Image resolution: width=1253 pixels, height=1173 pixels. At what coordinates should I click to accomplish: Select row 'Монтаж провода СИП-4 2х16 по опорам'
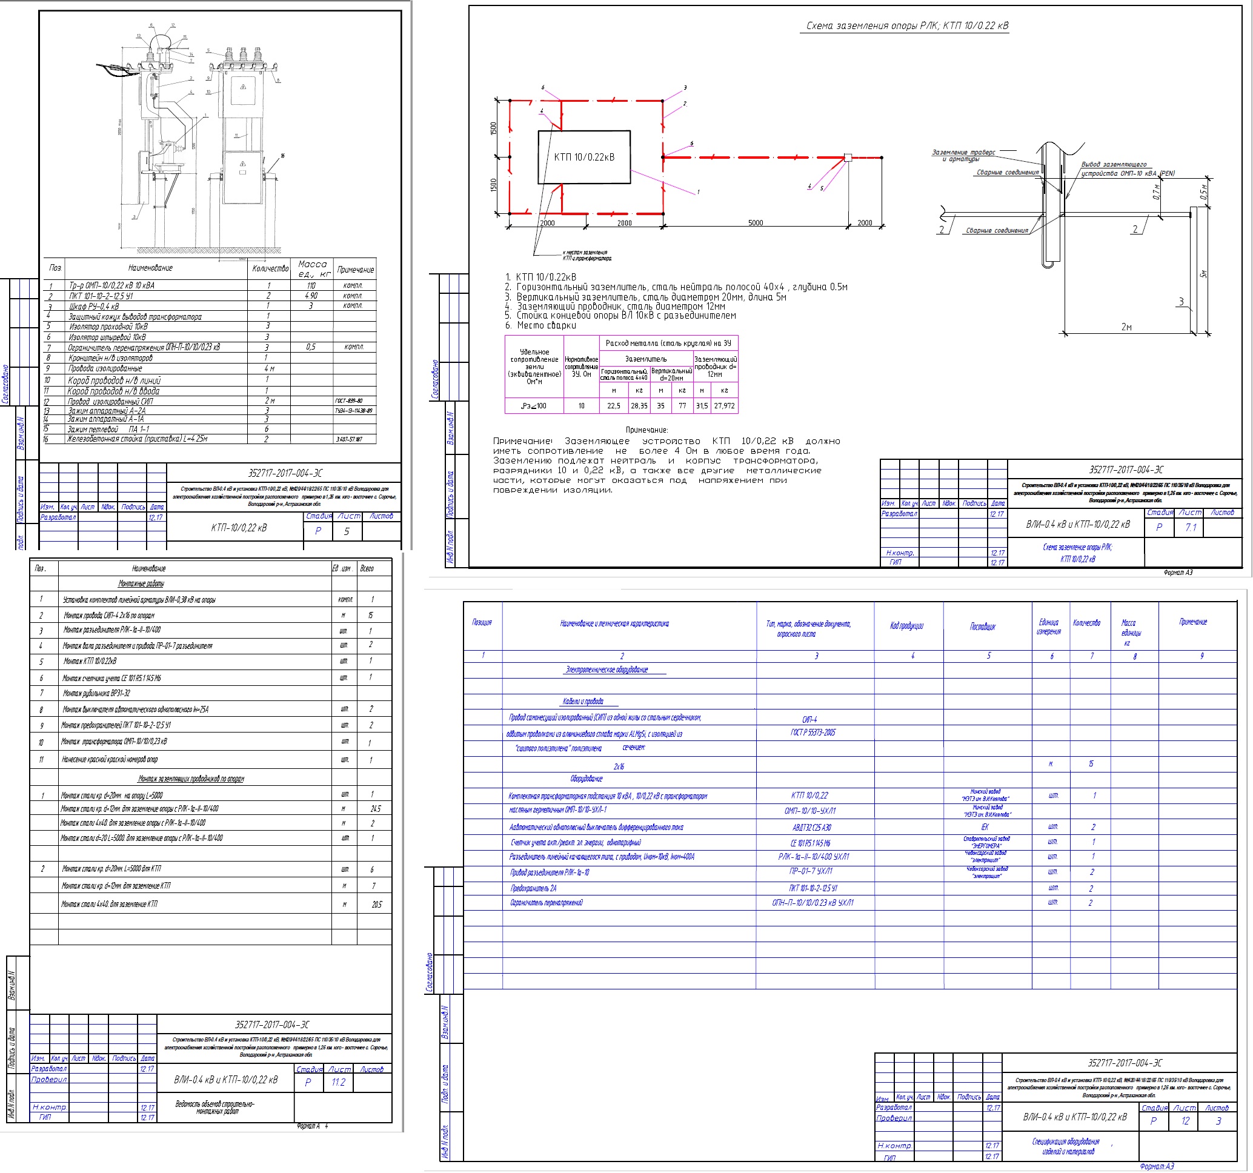click(x=210, y=615)
